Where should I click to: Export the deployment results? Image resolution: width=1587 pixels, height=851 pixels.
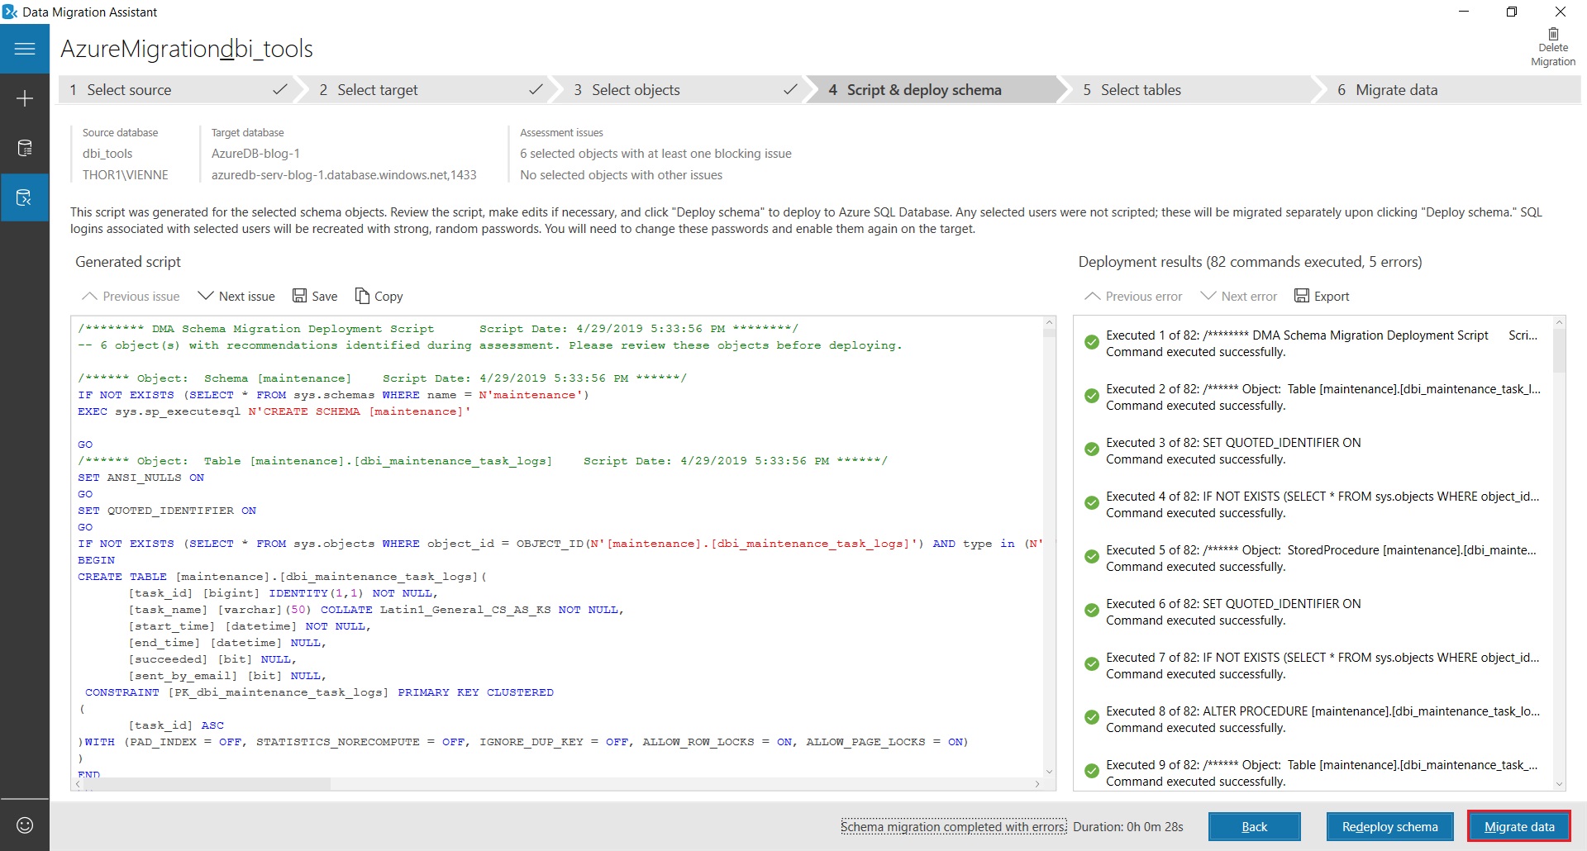pos(1322,296)
